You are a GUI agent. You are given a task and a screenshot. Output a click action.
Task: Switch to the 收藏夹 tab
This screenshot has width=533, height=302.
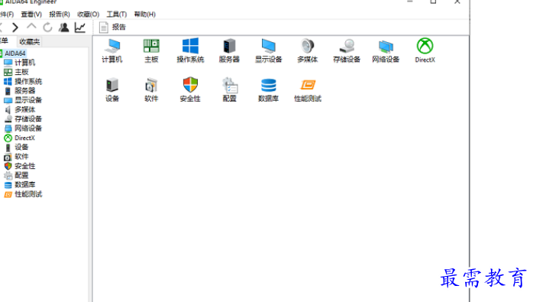coord(30,42)
